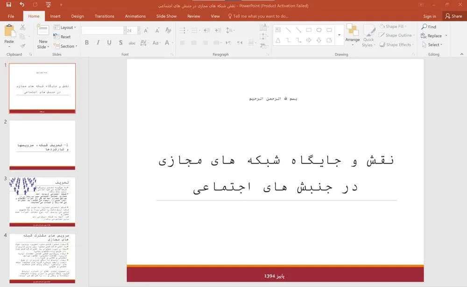The image size is (467, 287).
Task: Justify the text
Action: pos(218,43)
